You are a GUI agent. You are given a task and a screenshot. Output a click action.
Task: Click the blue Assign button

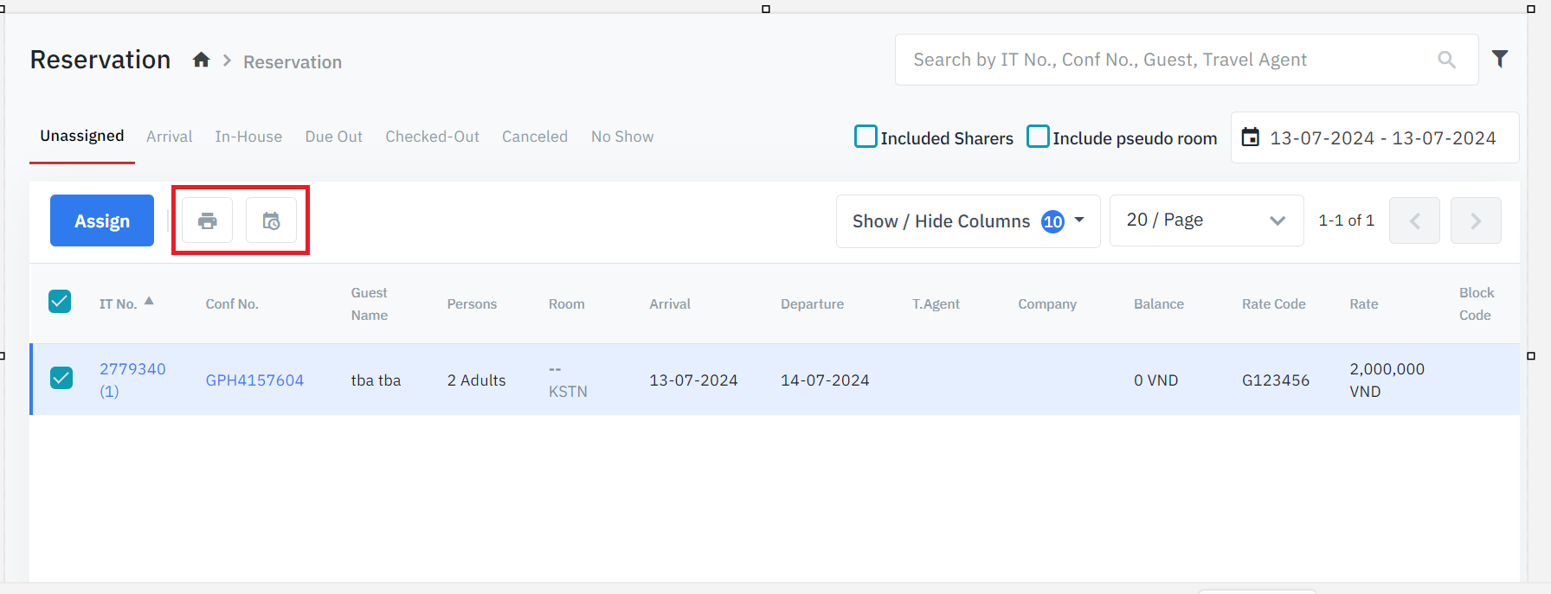[102, 221]
